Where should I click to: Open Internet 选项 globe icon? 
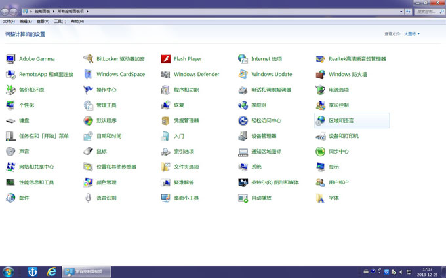click(243, 59)
